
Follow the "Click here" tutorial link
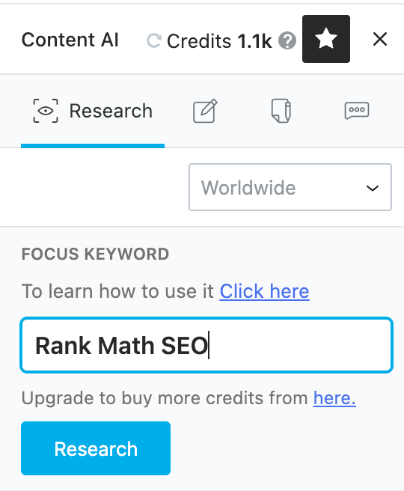[264, 291]
